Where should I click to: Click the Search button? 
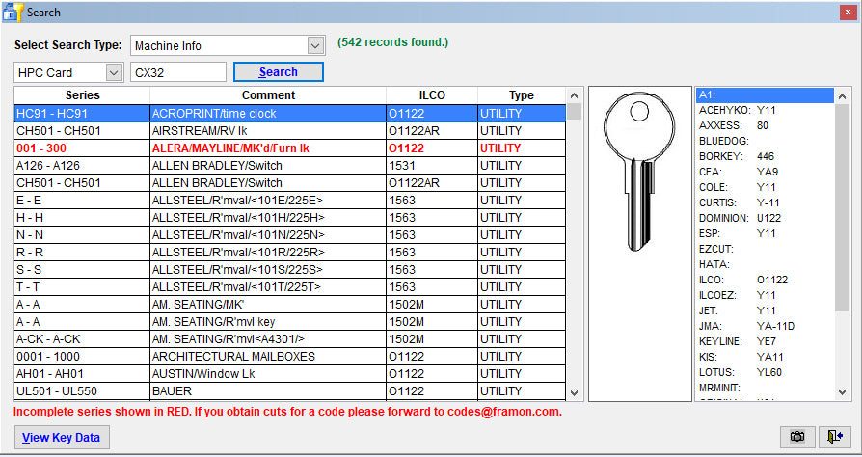point(278,72)
